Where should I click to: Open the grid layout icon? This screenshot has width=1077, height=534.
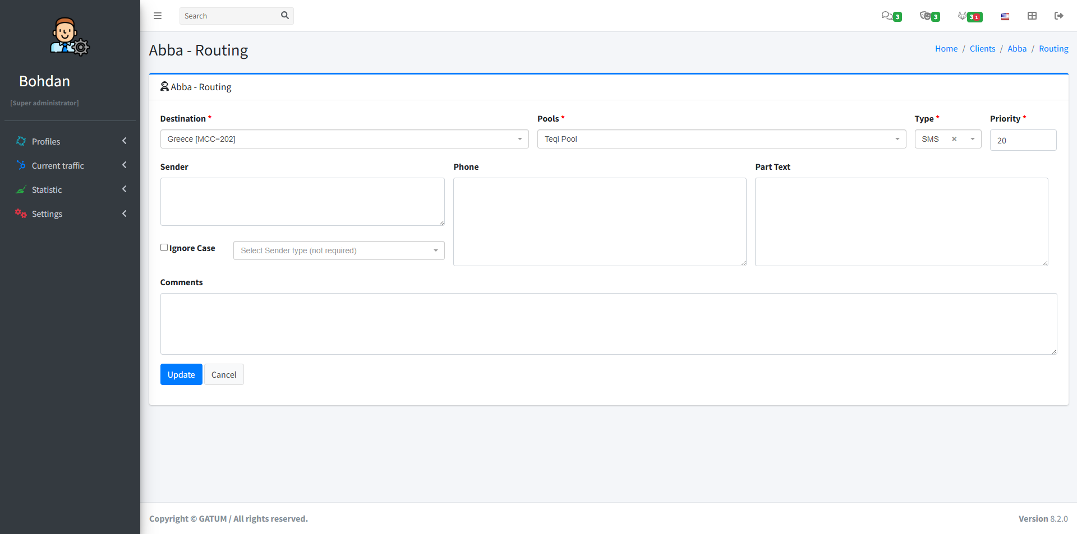(1032, 16)
